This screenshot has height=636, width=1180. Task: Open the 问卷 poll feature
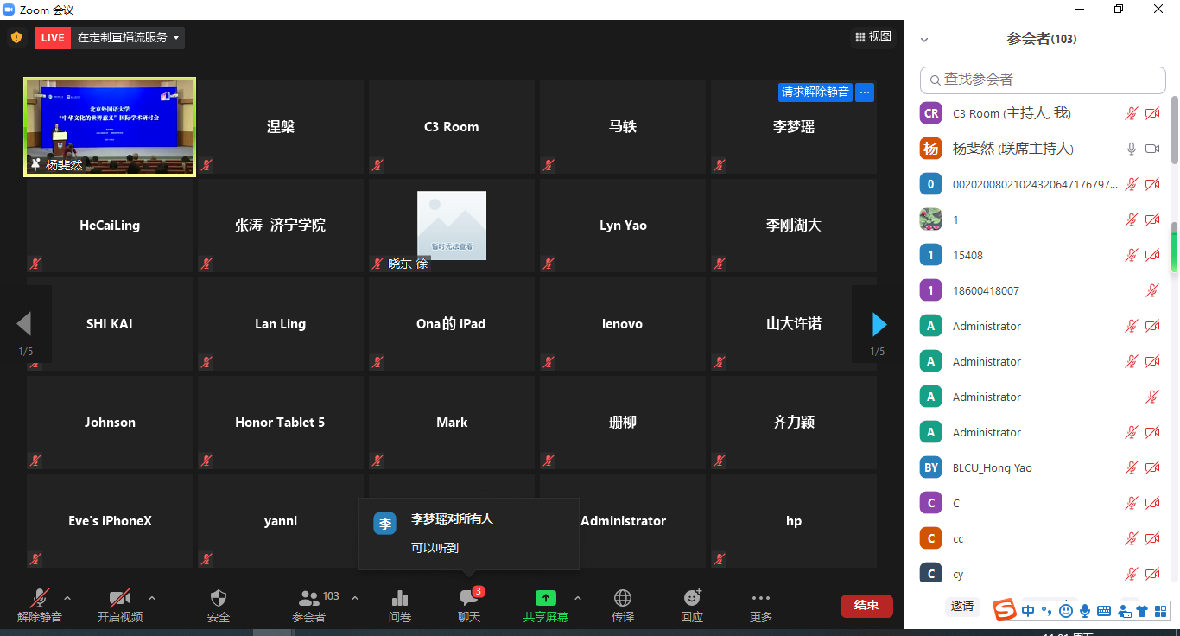[399, 605]
